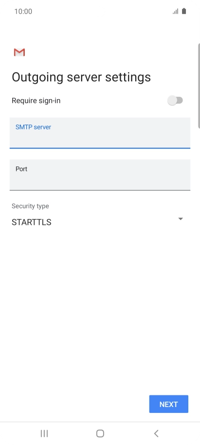Tap the Outgoing server settings heading
Viewport: 200px width, 445px height.
pyautogui.click(x=81, y=77)
